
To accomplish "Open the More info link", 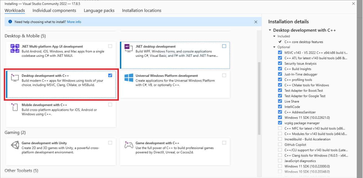I will (x=74, y=22).
